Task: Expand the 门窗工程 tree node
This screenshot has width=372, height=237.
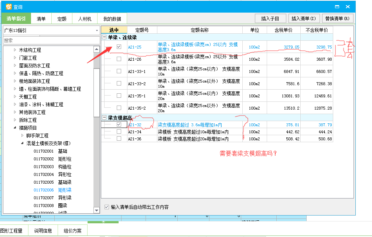Action: pyautogui.click(x=15, y=58)
